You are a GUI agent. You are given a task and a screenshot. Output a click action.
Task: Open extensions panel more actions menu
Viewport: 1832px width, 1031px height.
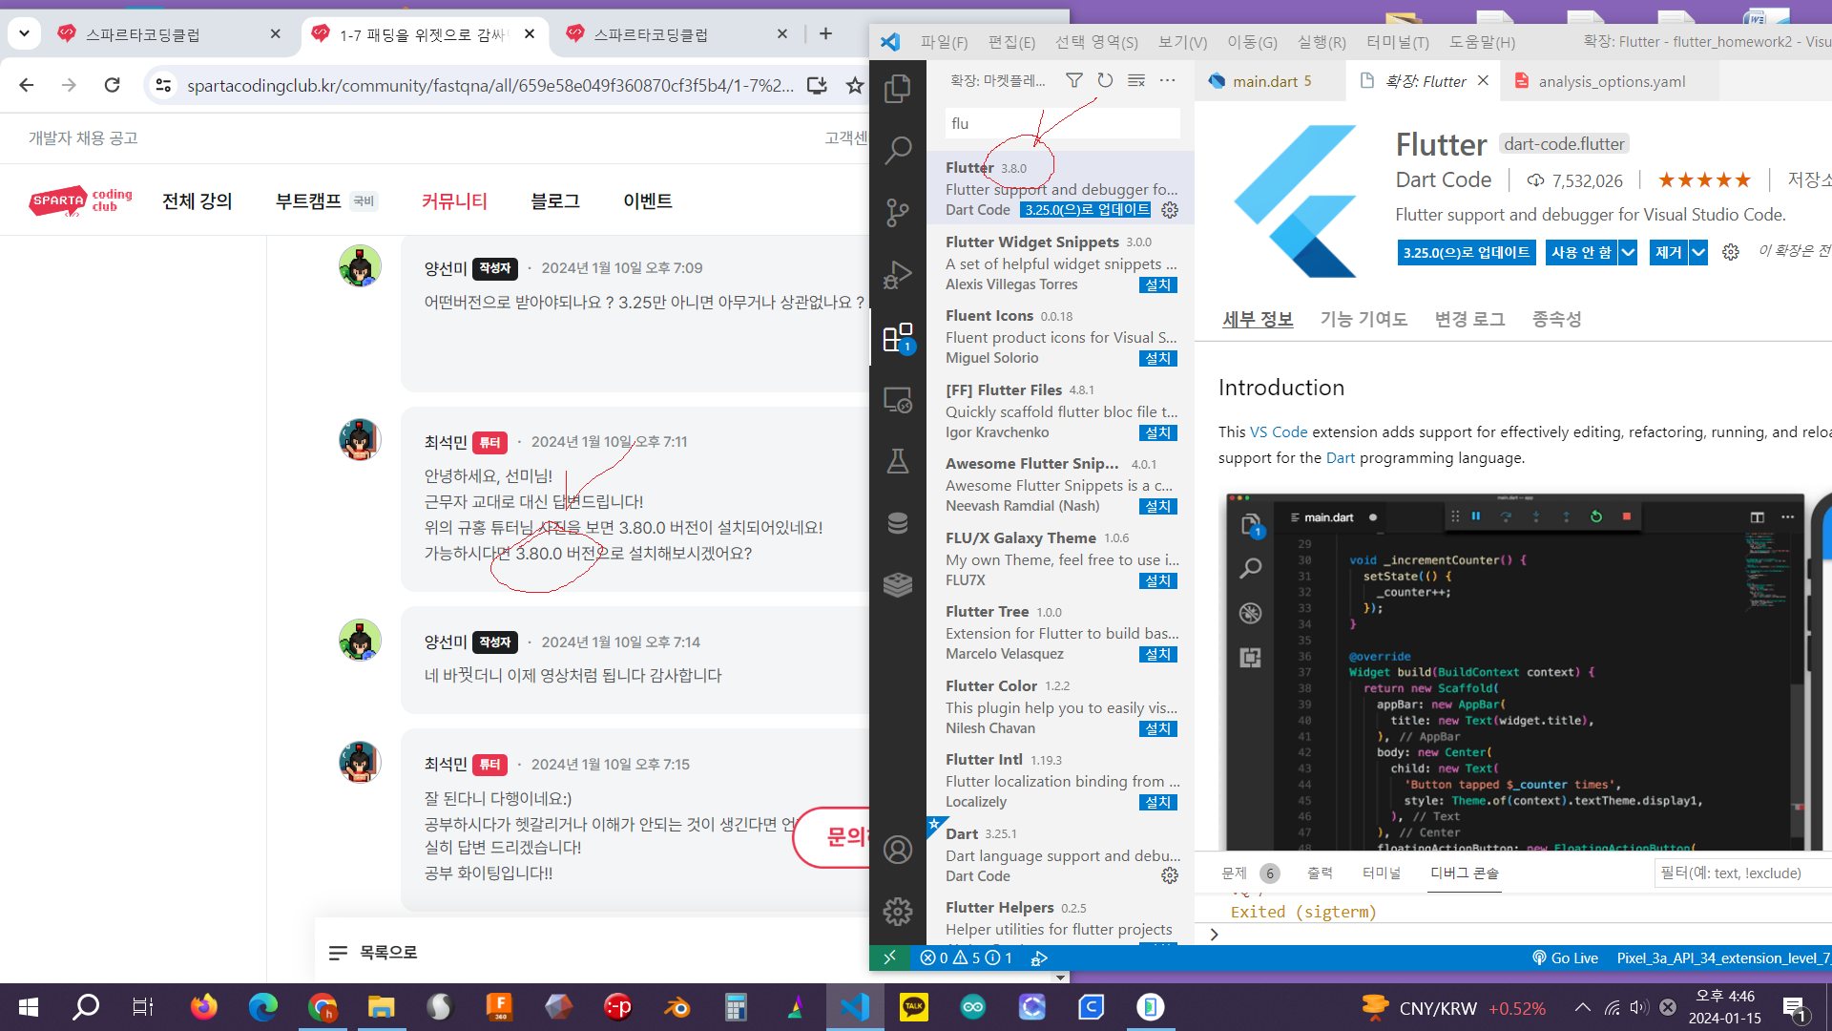coord(1167,81)
